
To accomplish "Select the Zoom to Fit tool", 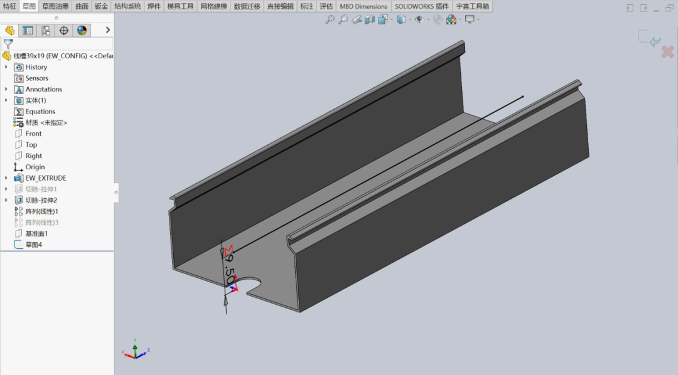I will (x=330, y=19).
